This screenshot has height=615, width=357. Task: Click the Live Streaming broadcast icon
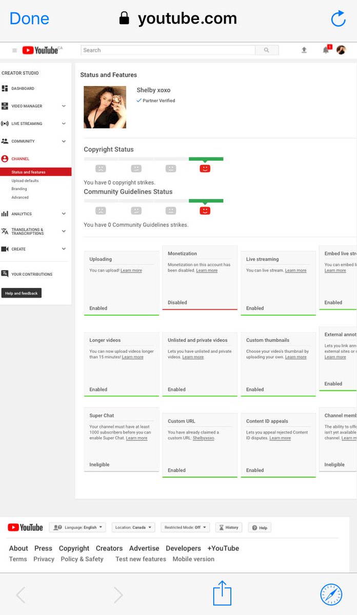pyautogui.click(x=5, y=124)
